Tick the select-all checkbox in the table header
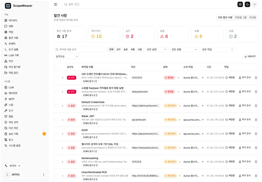The width and height of the screenshot is (262, 182). point(57,67)
